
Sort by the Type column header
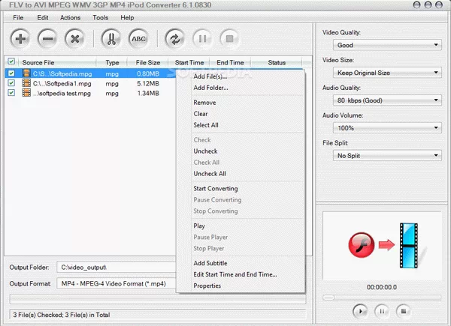[112, 62]
